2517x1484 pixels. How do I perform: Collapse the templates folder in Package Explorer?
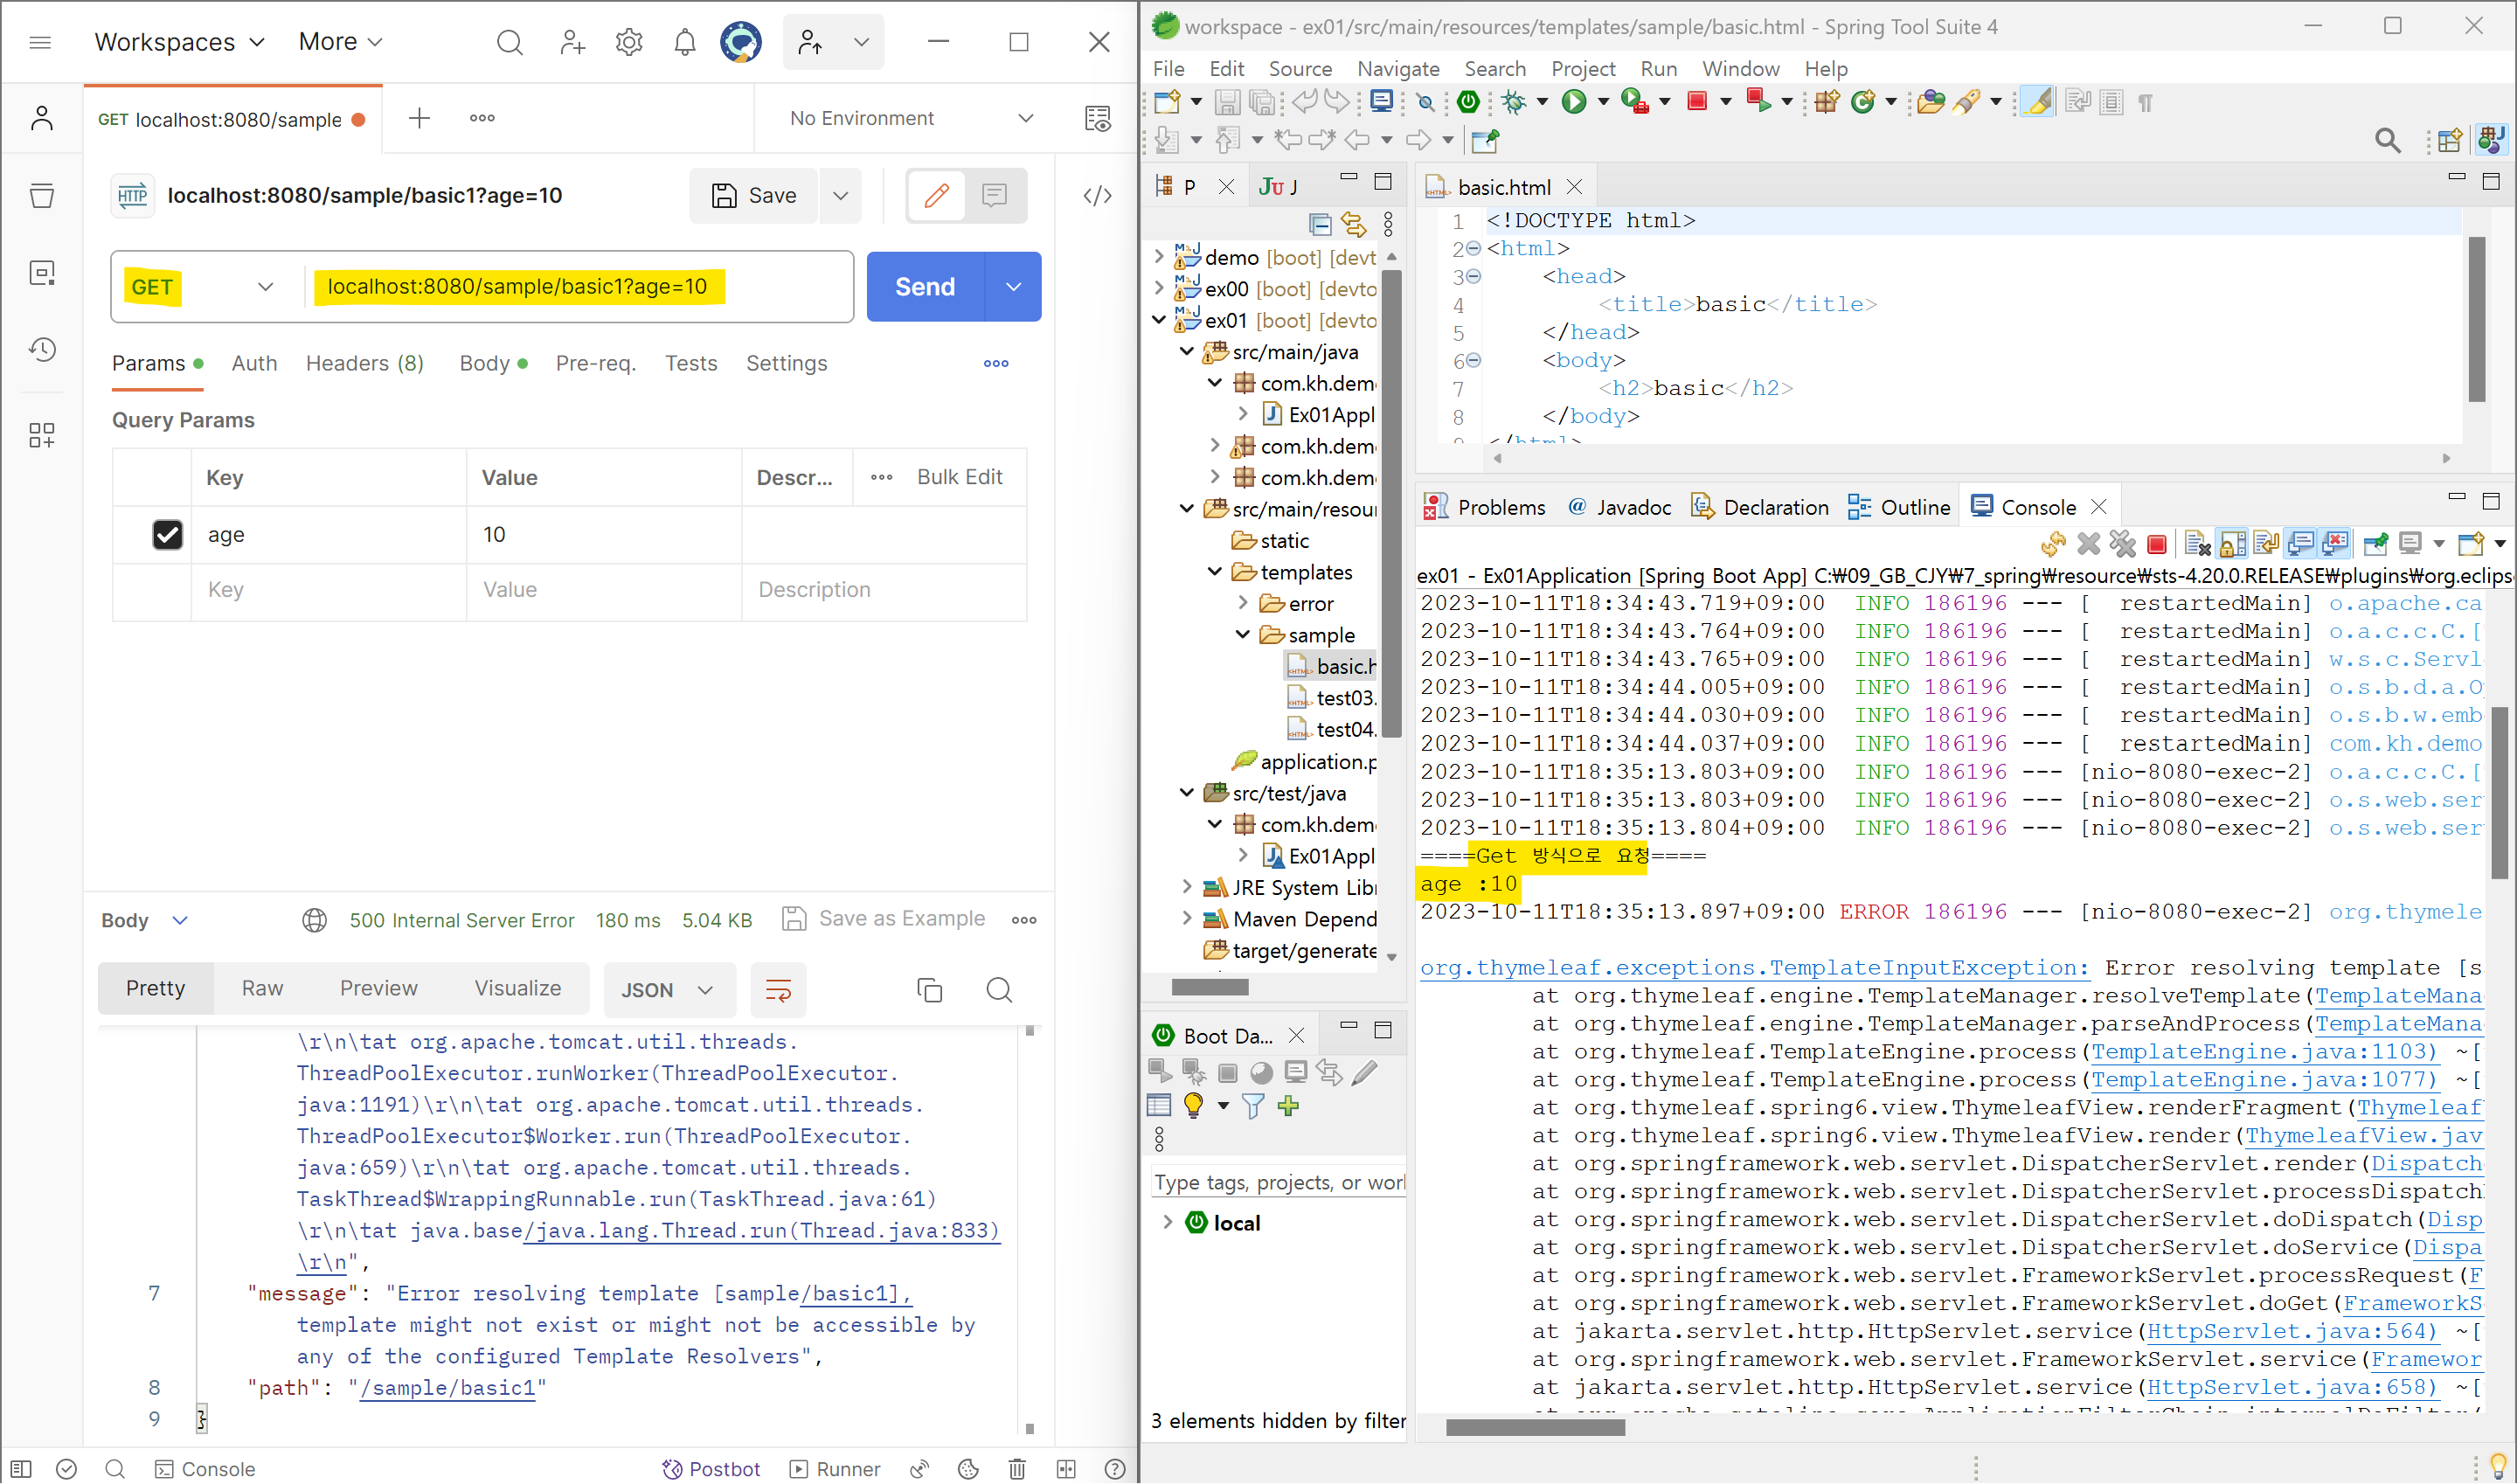coord(1215,572)
